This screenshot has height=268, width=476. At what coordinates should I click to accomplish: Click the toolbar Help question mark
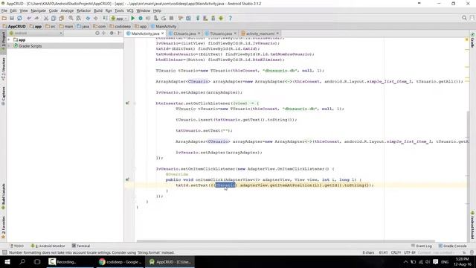point(230,18)
